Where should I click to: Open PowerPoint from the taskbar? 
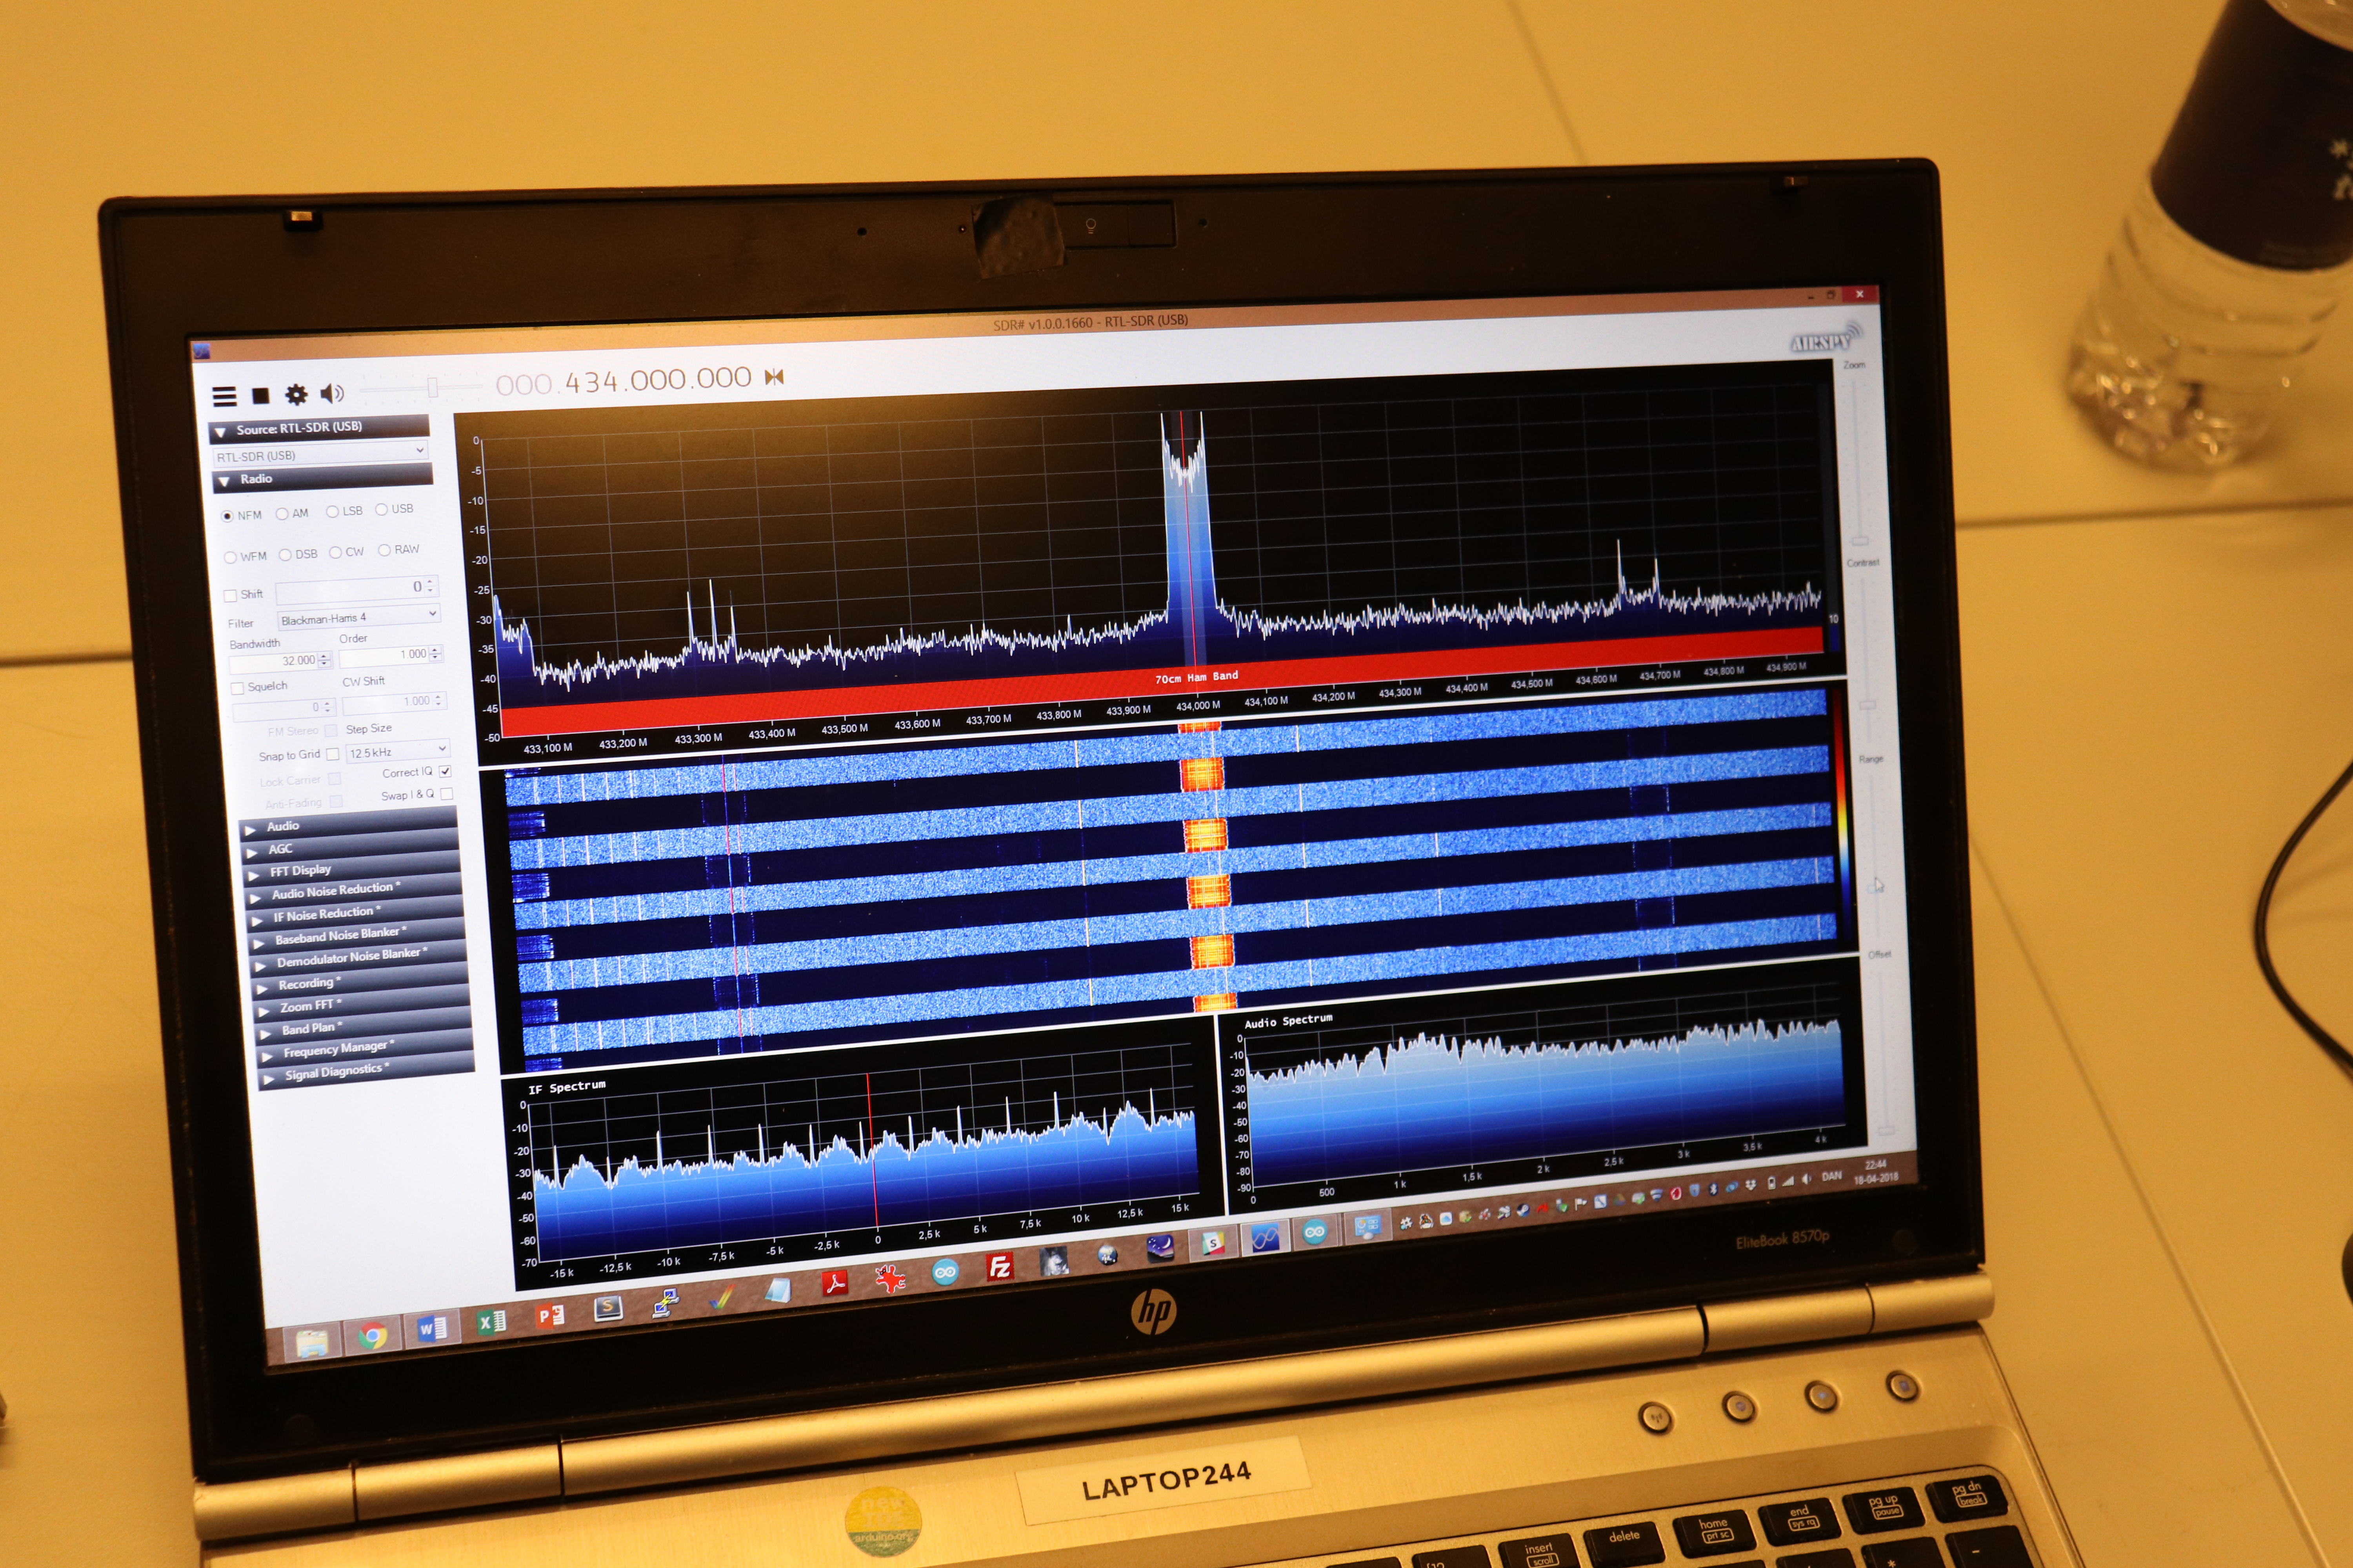[x=550, y=1315]
